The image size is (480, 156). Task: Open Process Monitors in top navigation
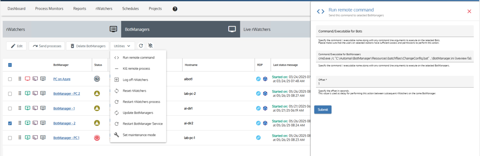click(49, 9)
